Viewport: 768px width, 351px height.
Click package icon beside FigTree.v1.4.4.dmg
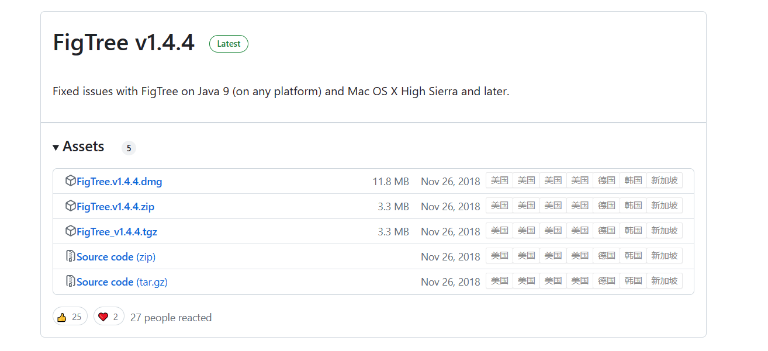pyautogui.click(x=71, y=181)
